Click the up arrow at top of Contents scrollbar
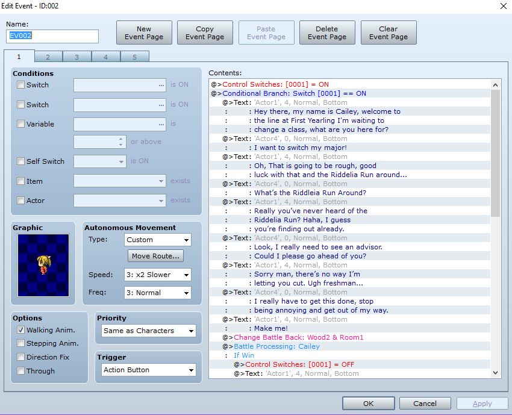The height and width of the screenshot is (415, 512). pos(495,85)
